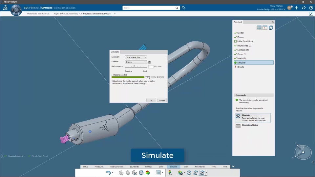Viewport: 315px width, 177px height.
Task: Switch to Right Exhaust Assembly A.1 tab
Action: (68, 14)
